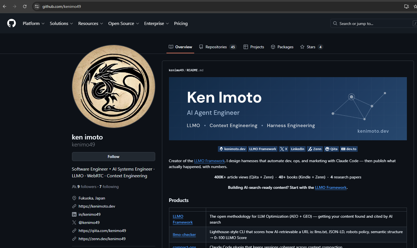Open https://qiita.com/kenimo49 link
The image size is (417, 248).
[102, 231]
